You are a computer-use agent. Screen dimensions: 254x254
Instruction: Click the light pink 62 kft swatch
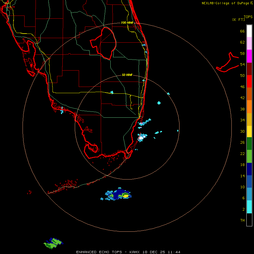[249, 43]
